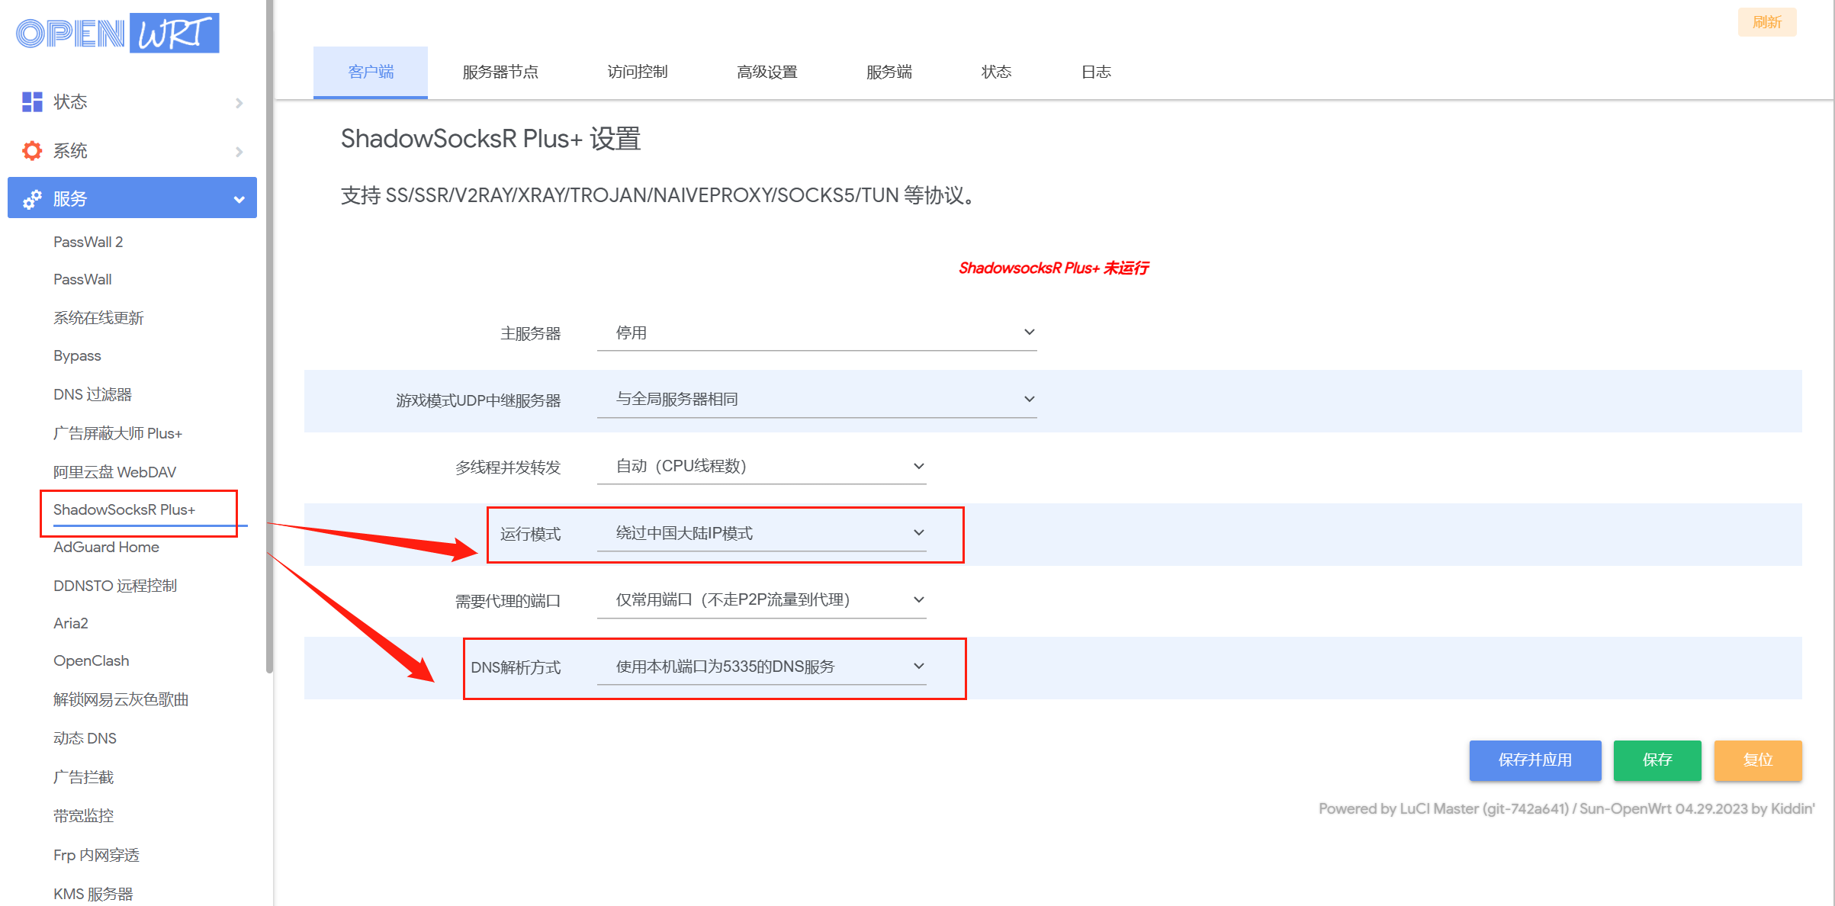Switch to the 服务器节点 tab
The image size is (1835, 906).
coord(500,72)
